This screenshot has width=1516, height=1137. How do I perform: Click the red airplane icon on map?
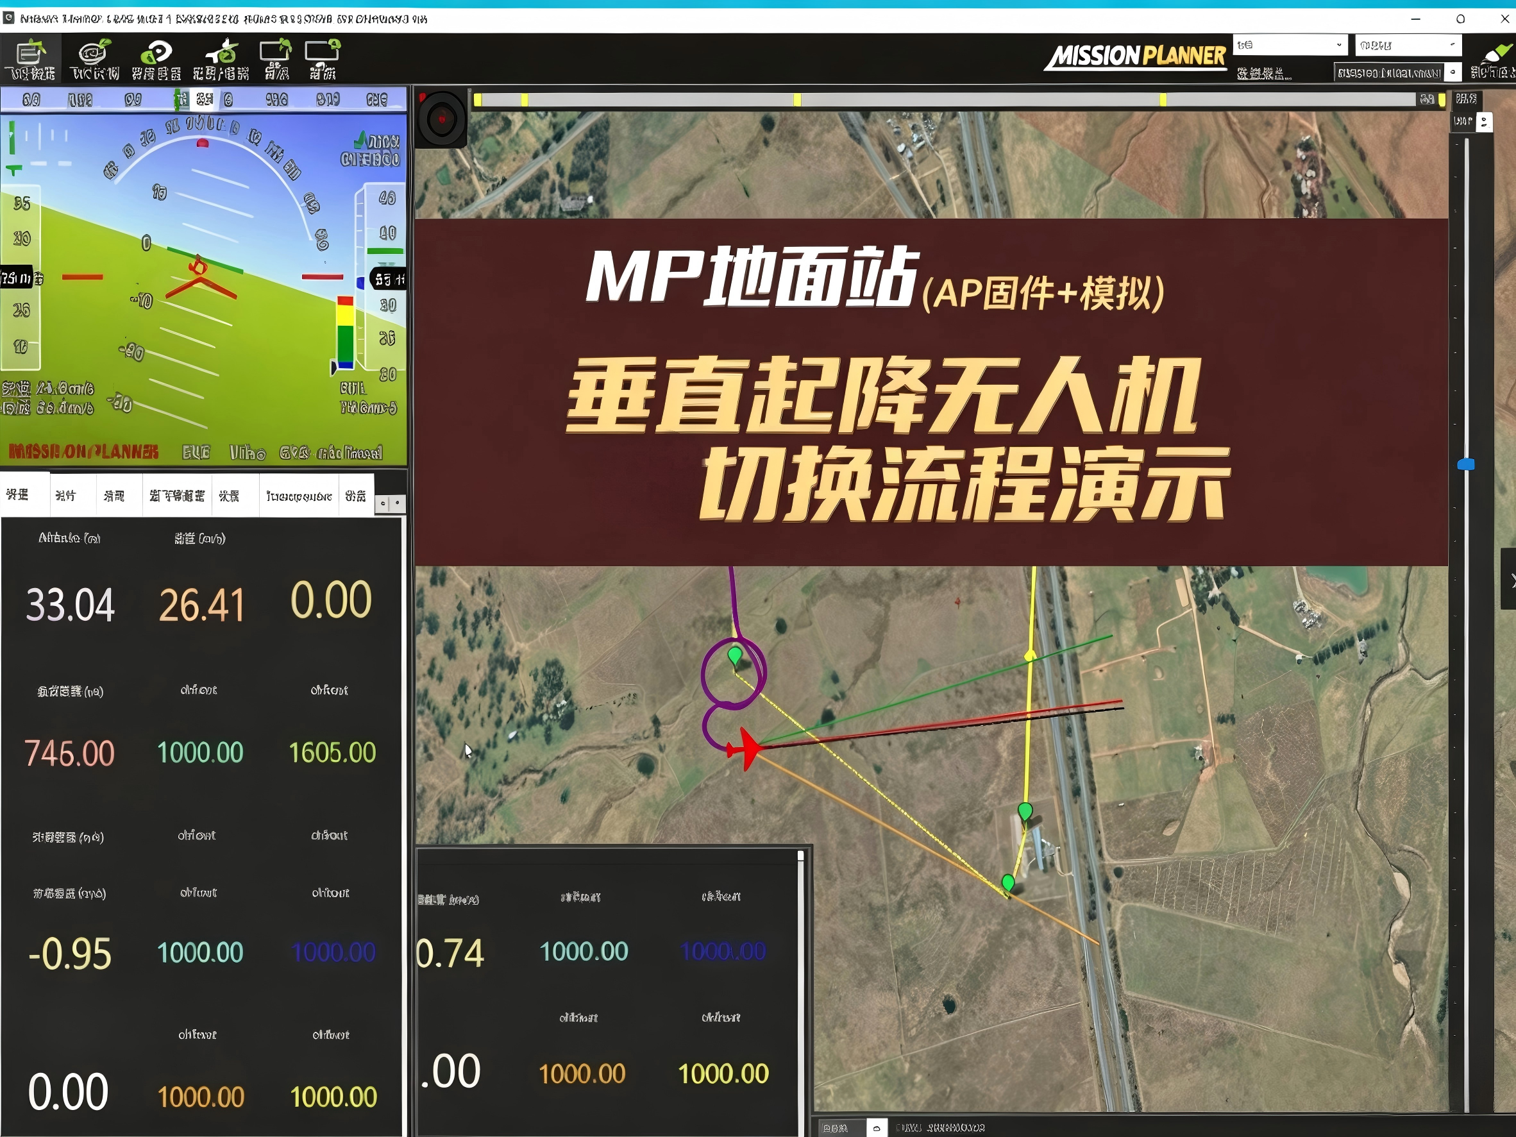(x=746, y=748)
